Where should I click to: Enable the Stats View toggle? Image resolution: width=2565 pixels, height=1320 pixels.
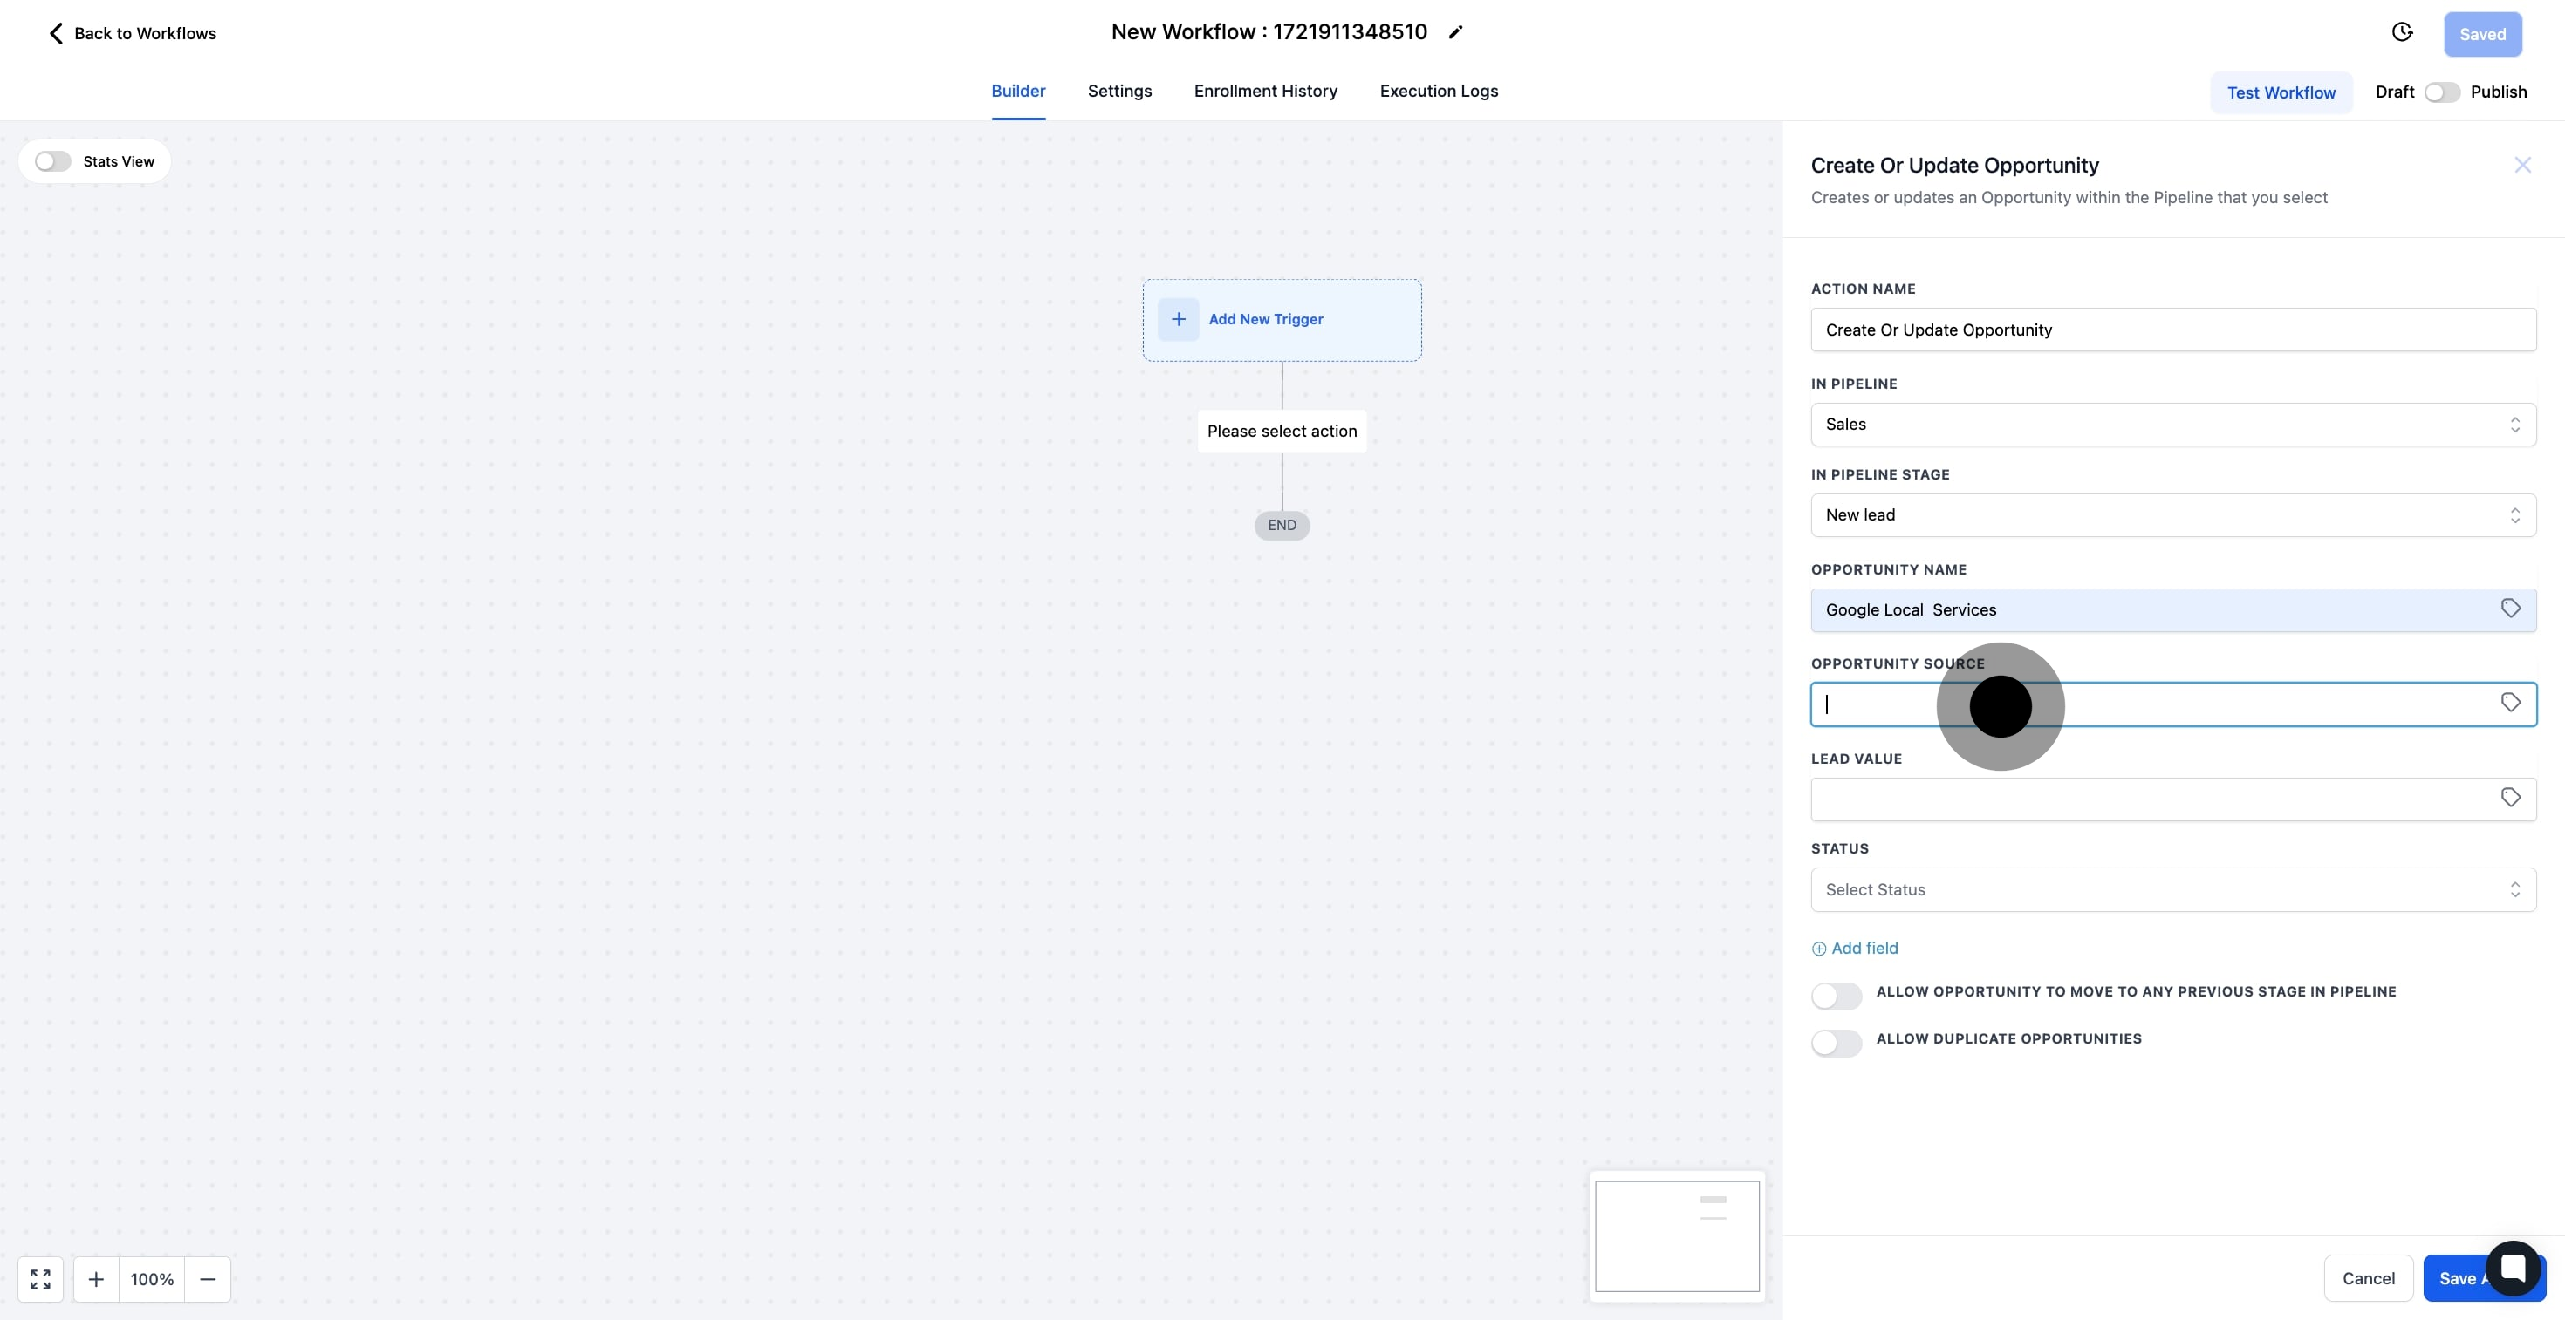[x=52, y=161]
